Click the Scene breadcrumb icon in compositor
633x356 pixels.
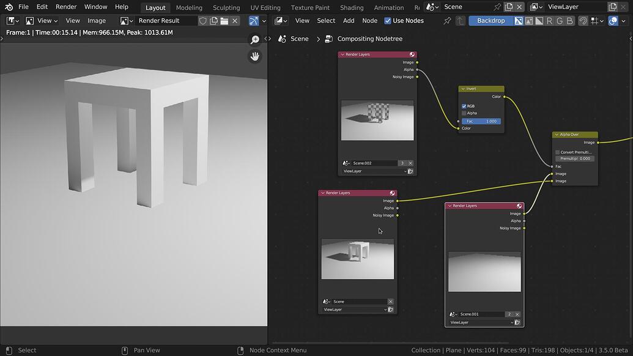click(x=282, y=39)
